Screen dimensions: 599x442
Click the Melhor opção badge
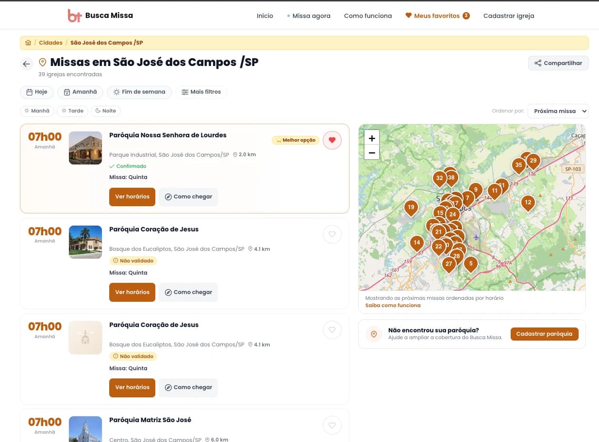tap(296, 140)
